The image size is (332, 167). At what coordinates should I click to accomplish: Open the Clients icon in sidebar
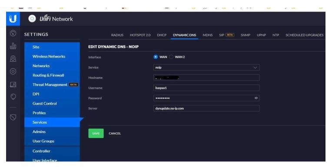click(x=13, y=84)
